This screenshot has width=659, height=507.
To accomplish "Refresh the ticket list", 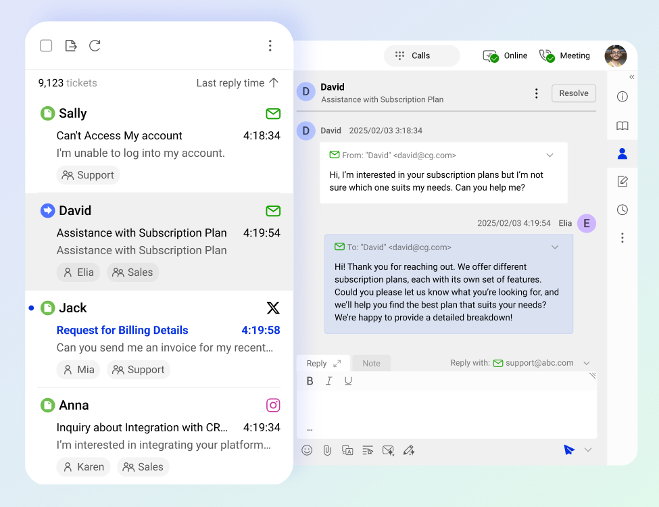I will [95, 45].
